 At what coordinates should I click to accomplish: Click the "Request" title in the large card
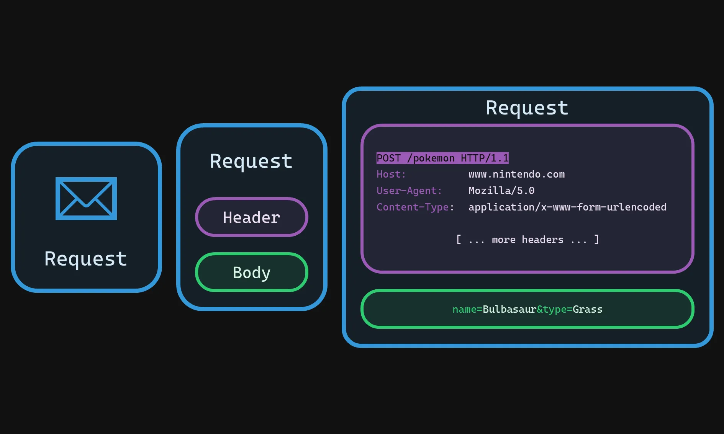[x=527, y=108]
